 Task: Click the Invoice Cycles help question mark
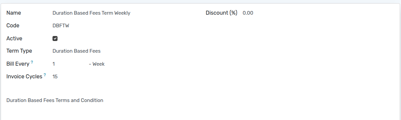click(45, 75)
